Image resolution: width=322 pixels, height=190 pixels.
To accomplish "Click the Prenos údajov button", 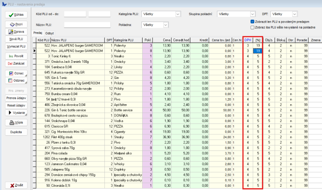I will tap(16, 98).
